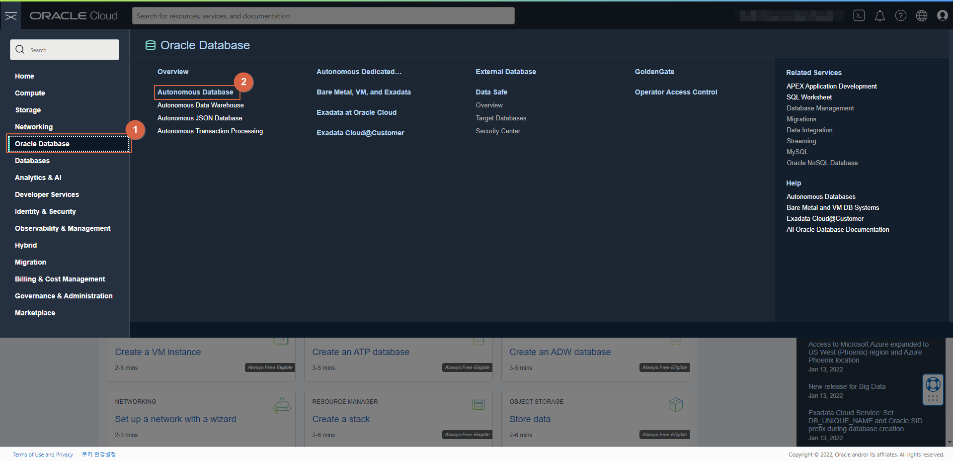Open the user profile avatar icon
Screen dimensions: 953x461
(943, 16)
